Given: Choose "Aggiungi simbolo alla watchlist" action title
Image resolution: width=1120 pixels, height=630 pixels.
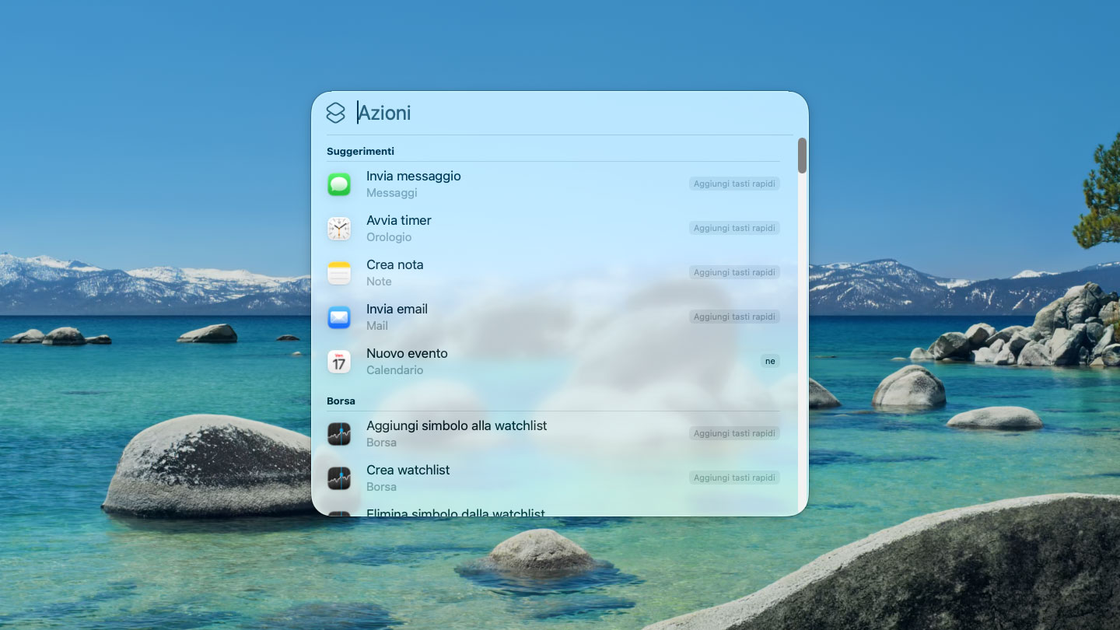Looking at the screenshot, I should point(457,426).
